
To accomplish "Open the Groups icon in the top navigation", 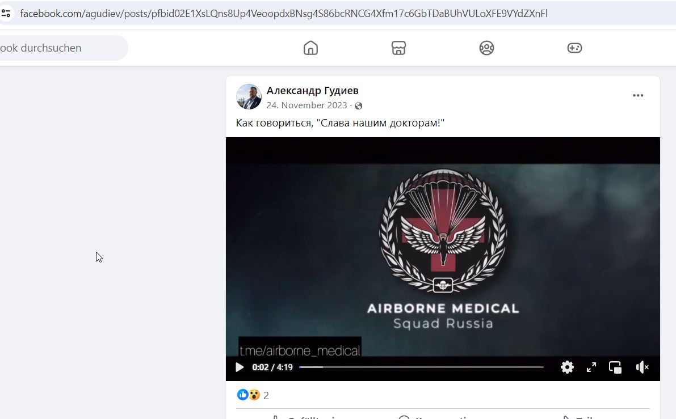I will 486,48.
